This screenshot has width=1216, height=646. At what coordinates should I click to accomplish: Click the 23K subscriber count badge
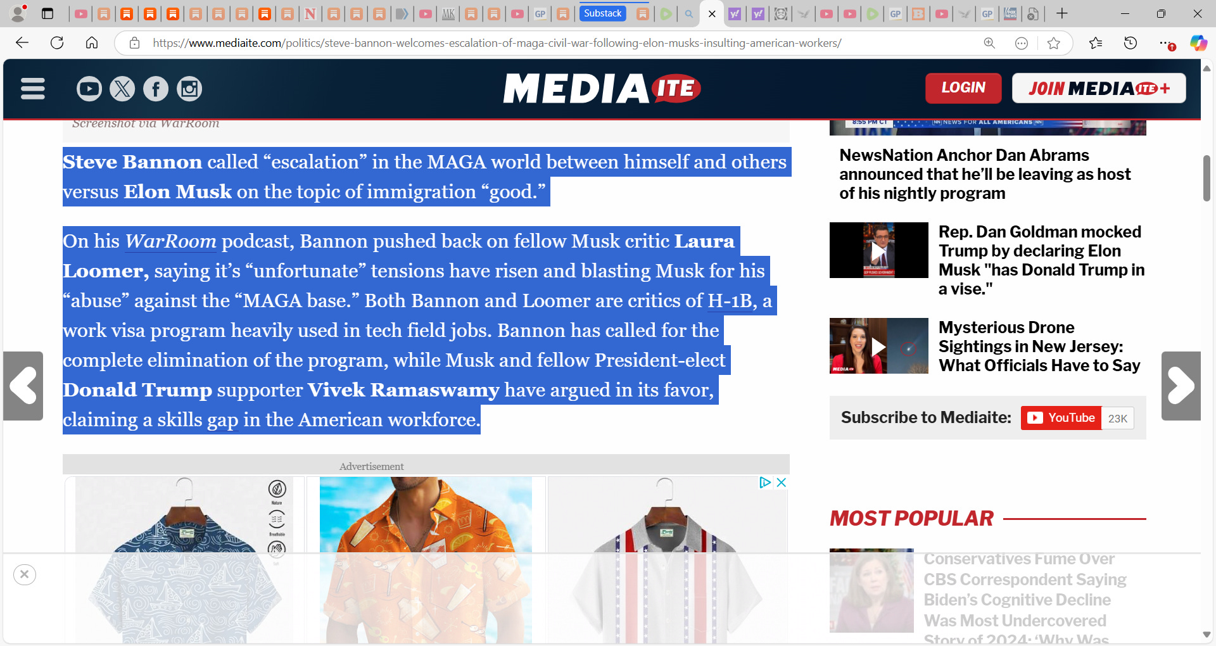1118,418
